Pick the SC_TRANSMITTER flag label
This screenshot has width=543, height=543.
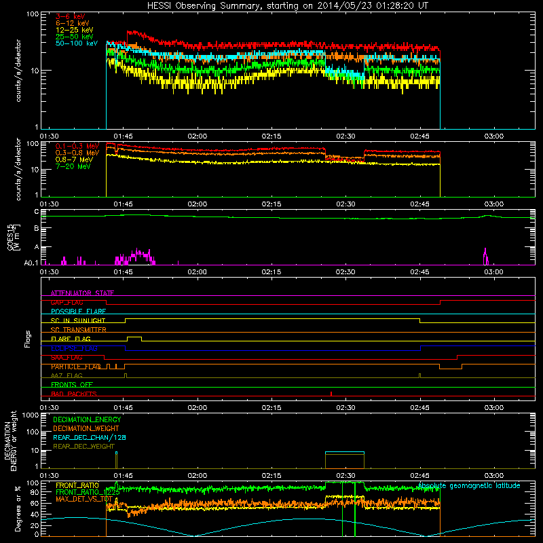79,330
